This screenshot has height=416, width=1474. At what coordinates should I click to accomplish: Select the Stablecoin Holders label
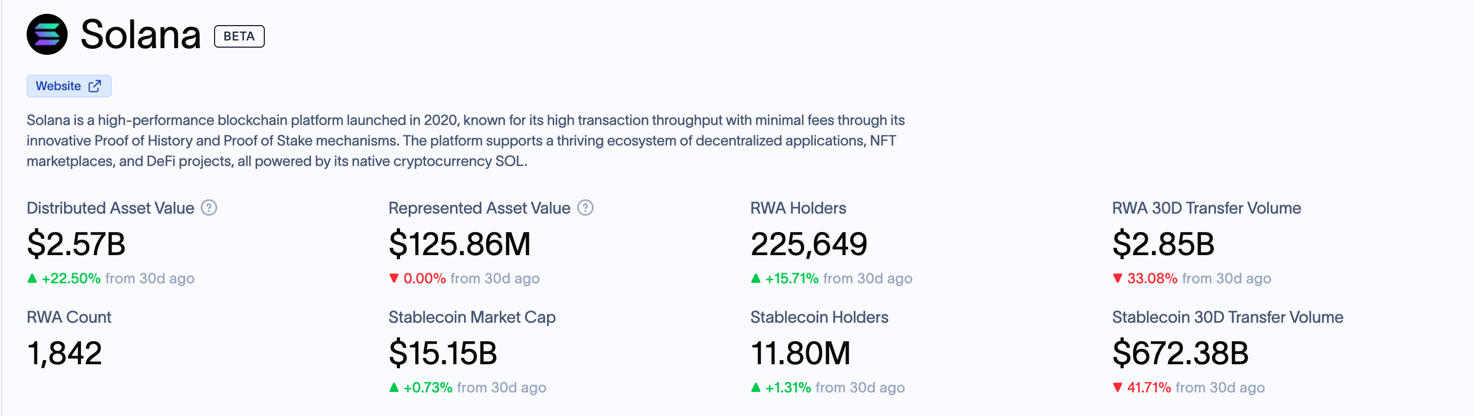click(819, 317)
